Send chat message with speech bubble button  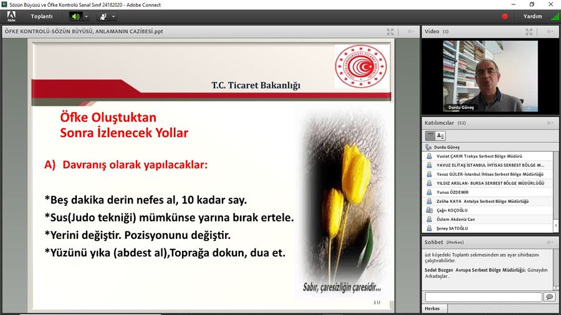tap(549, 297)
